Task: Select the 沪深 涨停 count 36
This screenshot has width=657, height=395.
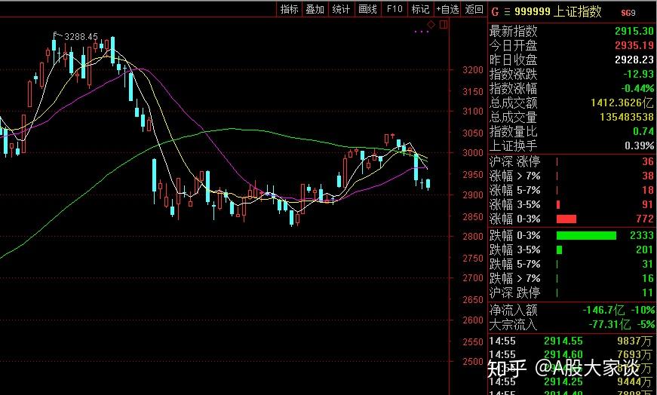Action: pyautogui.click(x=648, y=161)
